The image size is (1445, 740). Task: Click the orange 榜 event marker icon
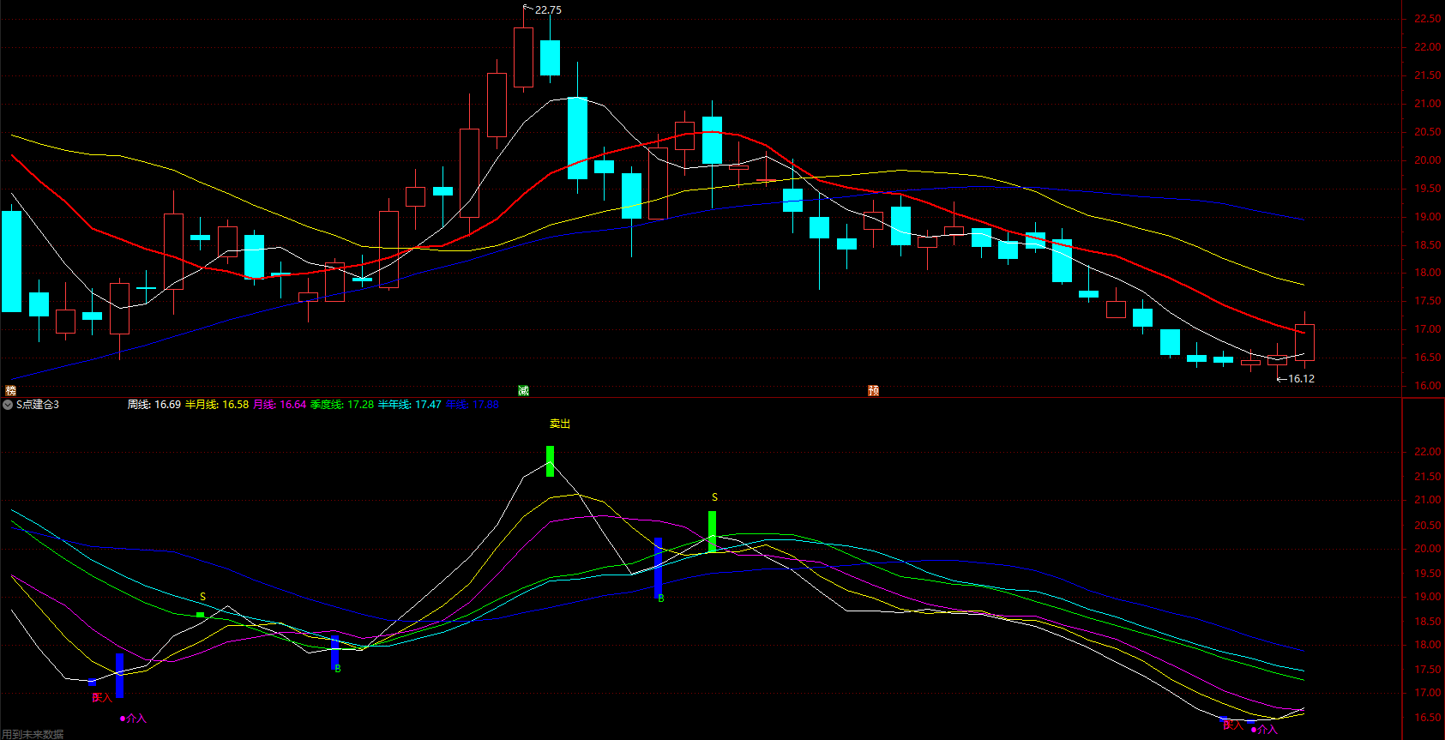(11, 390)
